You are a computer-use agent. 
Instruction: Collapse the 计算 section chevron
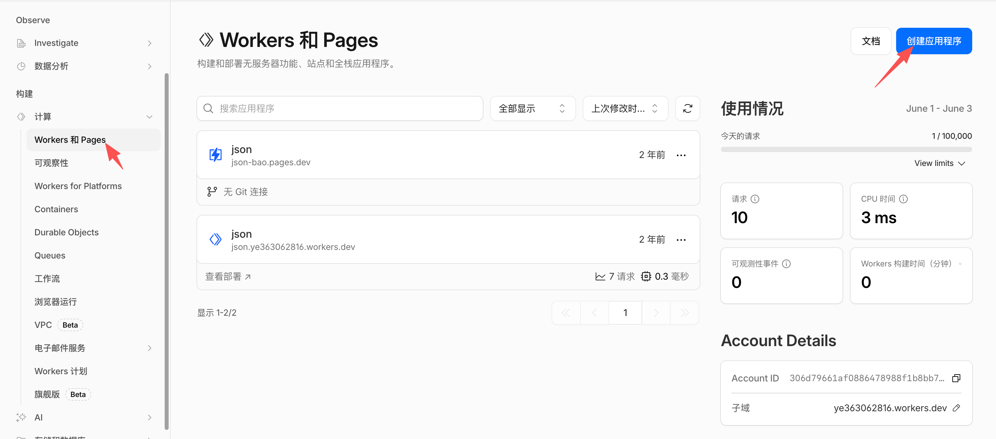click(150, 116)
